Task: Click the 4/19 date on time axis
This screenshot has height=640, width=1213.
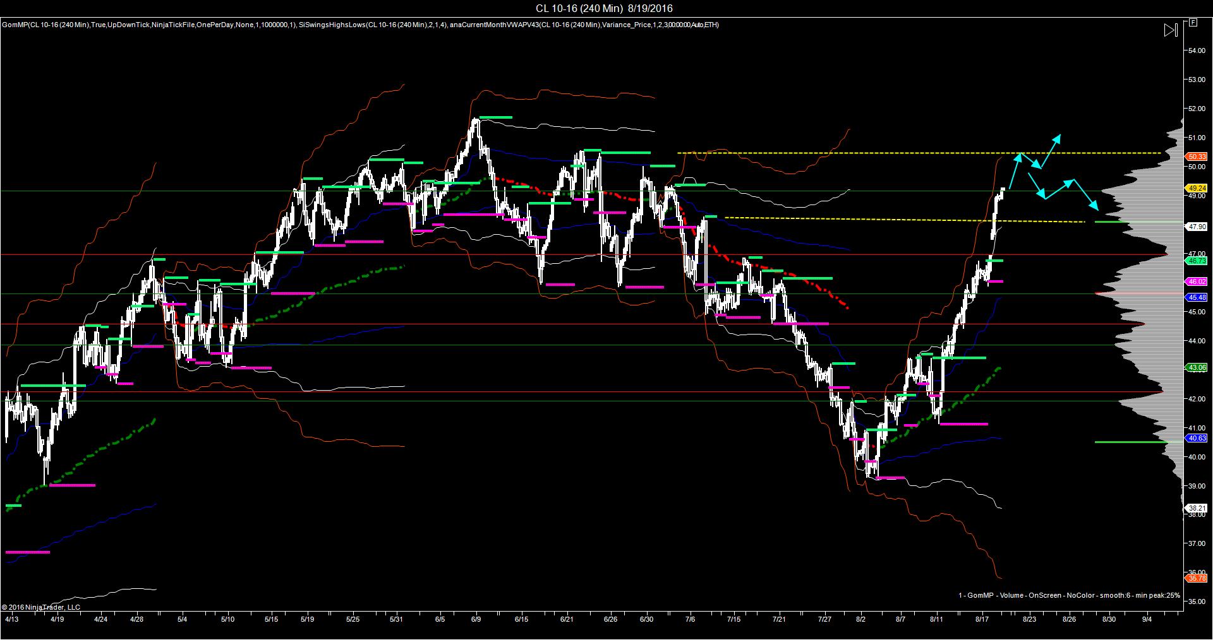Action: [x=57, y=620]
